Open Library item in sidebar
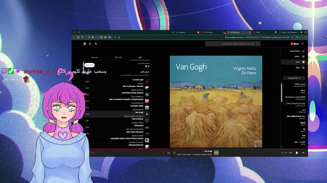Image resolution: width=327 pixels, height=183 pixels. (294, 62)
